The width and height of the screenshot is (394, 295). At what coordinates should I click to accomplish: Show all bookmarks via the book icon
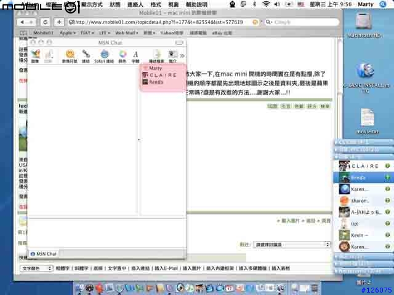(23, 33)
